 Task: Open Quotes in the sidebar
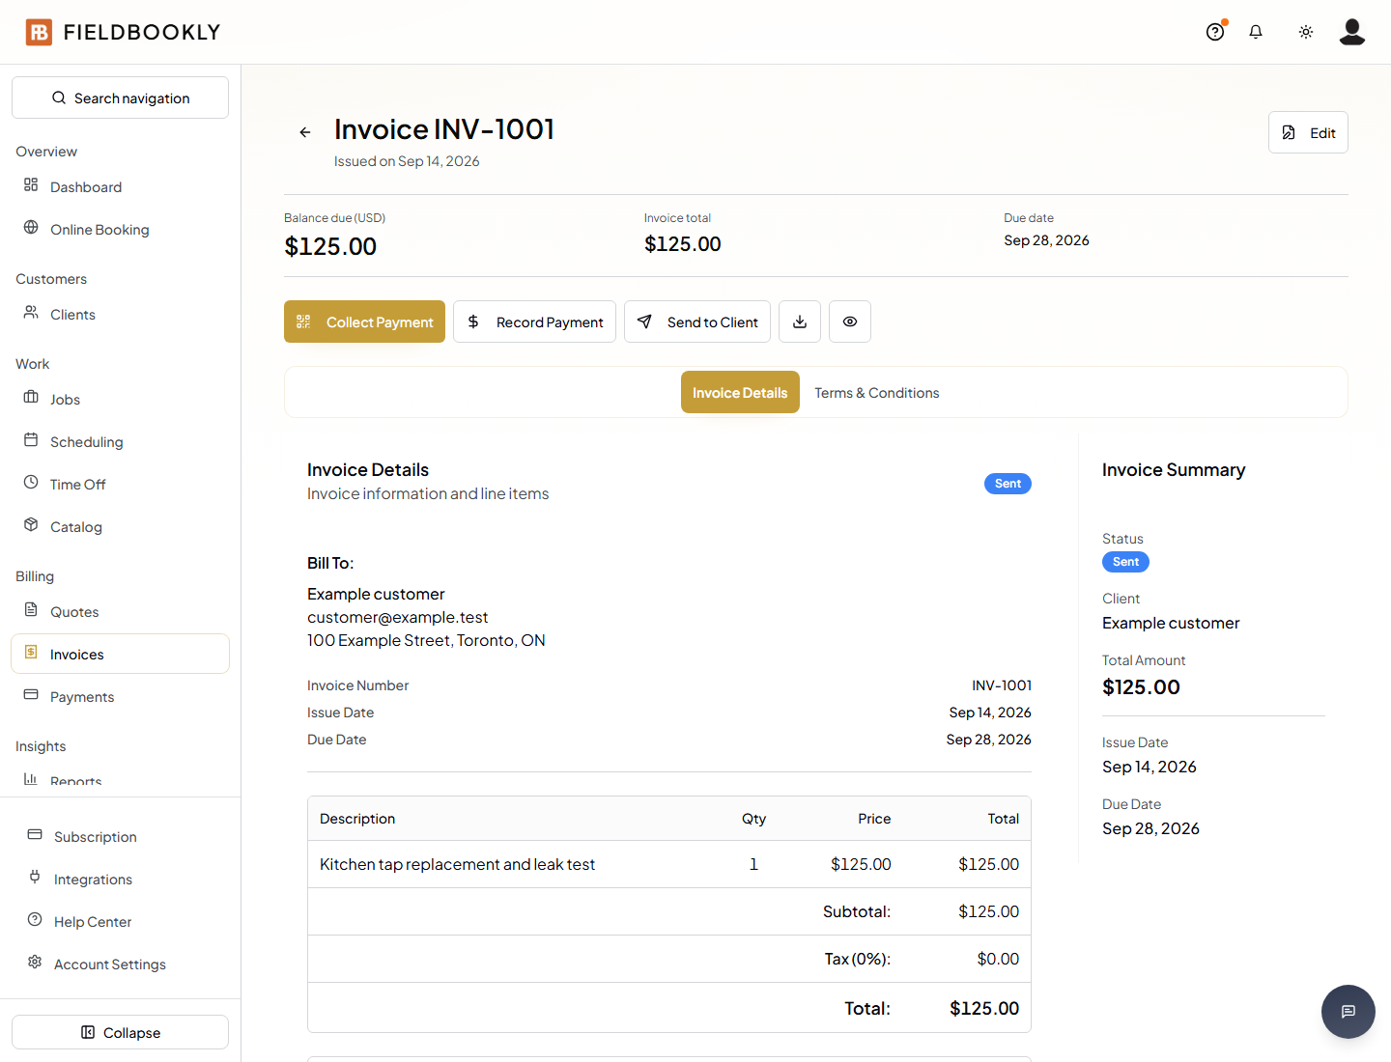(x=120, y=611)
